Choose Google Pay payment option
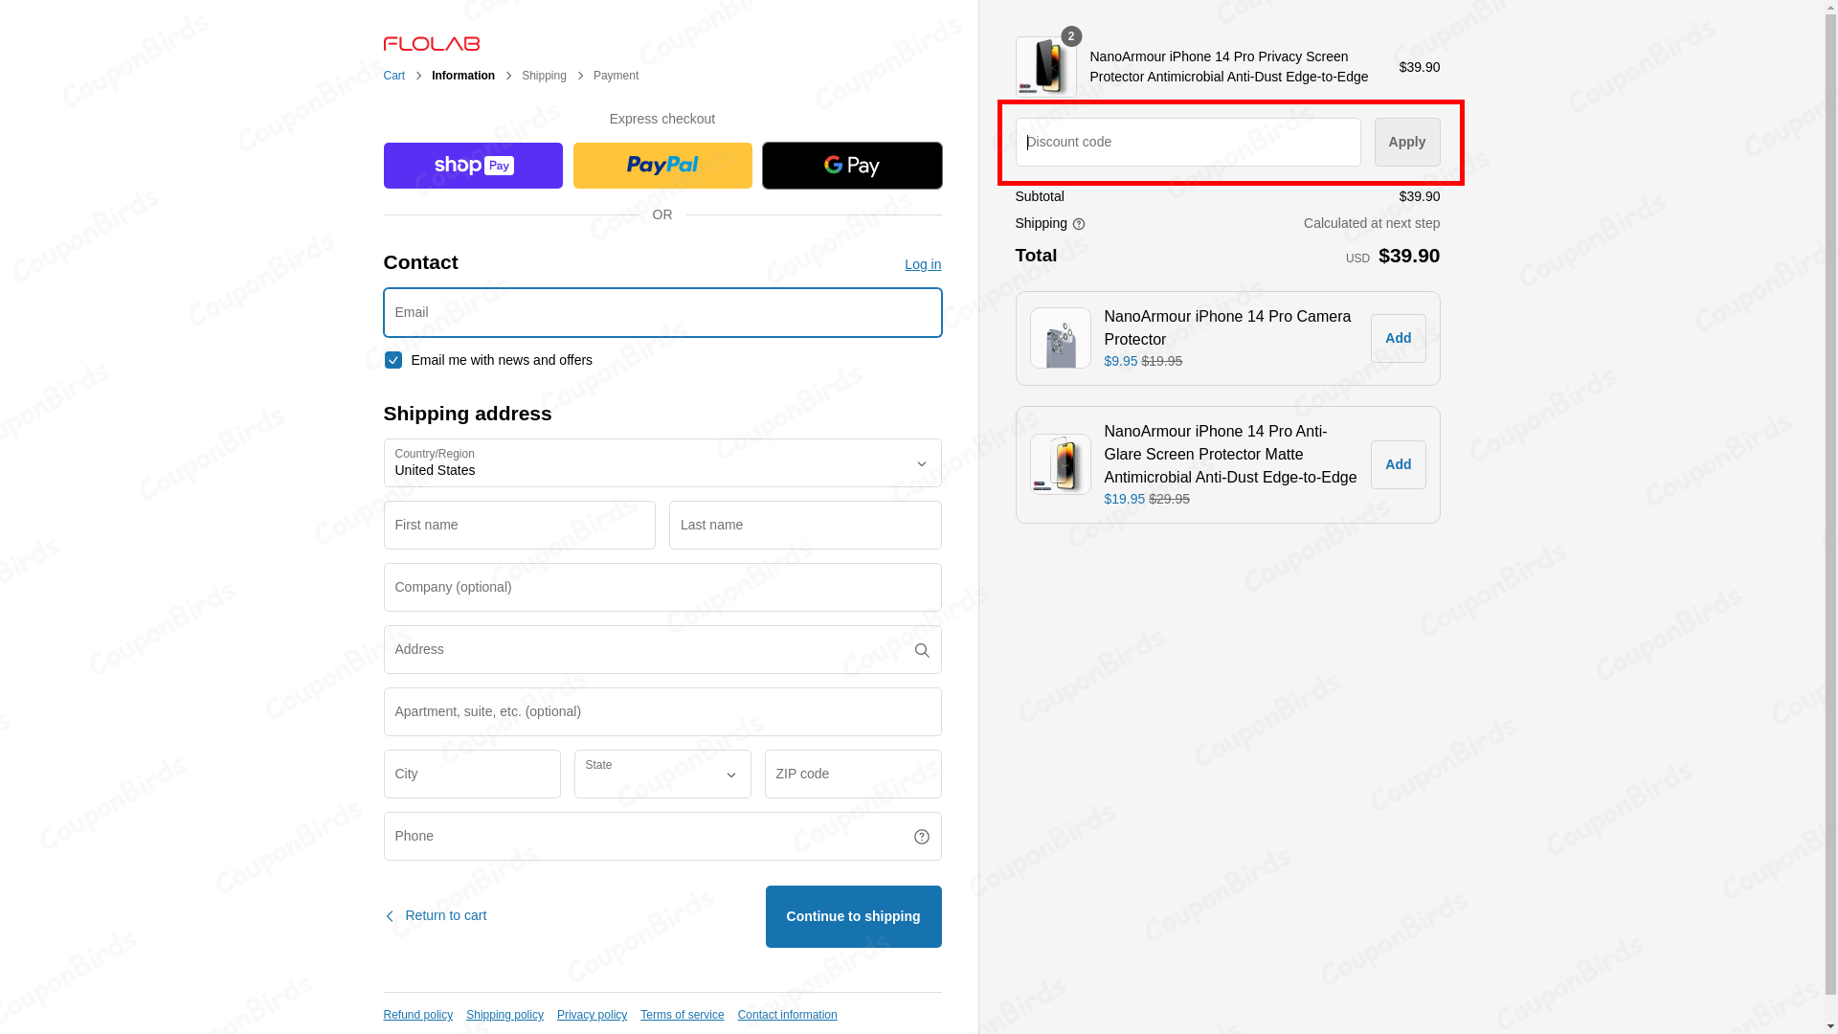 [851, 165]
